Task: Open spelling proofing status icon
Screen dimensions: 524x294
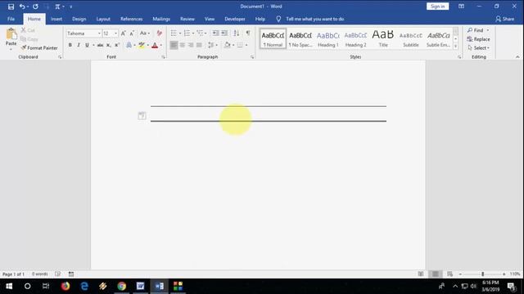Action: point(58,274)
